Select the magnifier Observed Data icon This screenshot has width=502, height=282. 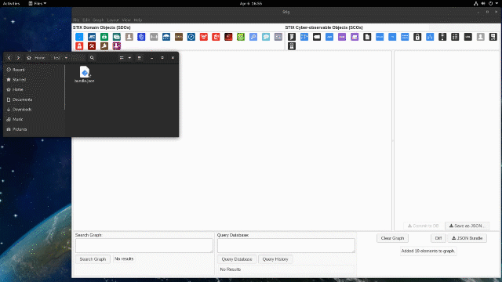click(x=253, y=37)
